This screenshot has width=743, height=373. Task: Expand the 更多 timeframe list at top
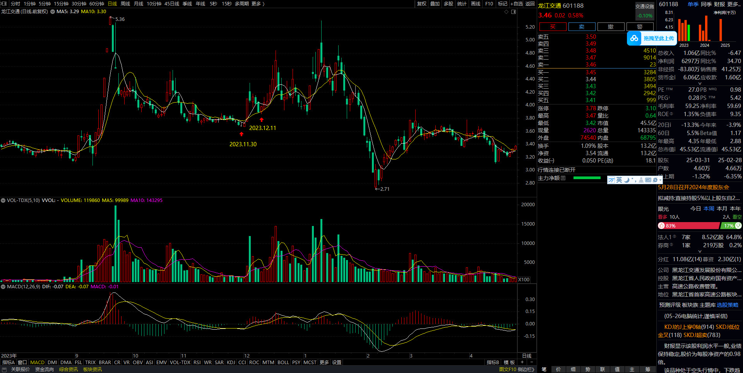point(258,3)
